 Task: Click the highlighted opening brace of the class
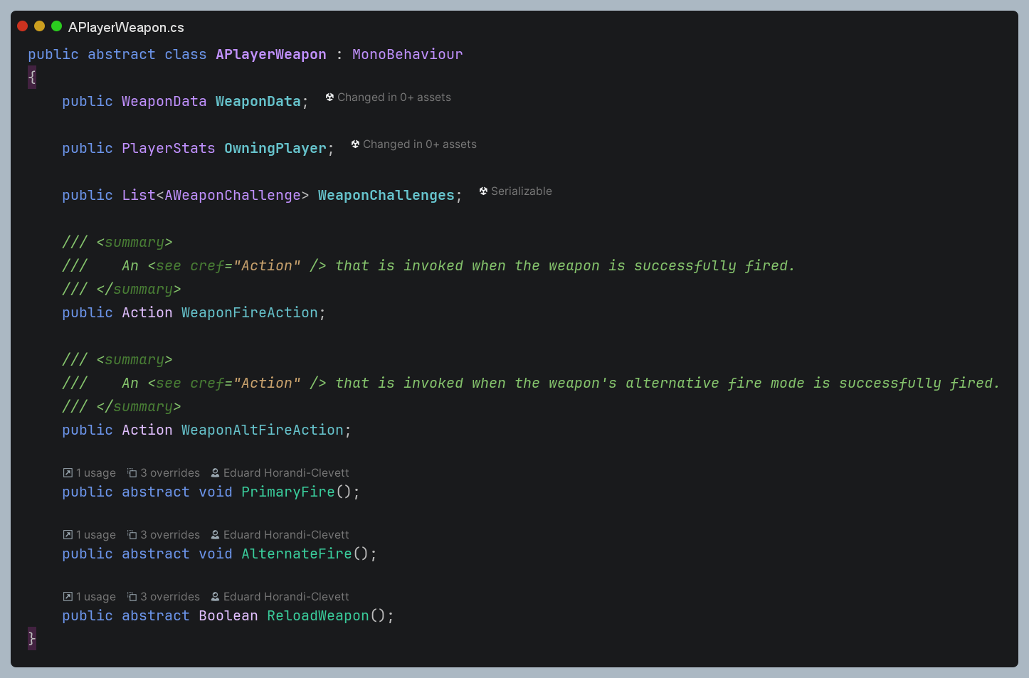(32, 78)
